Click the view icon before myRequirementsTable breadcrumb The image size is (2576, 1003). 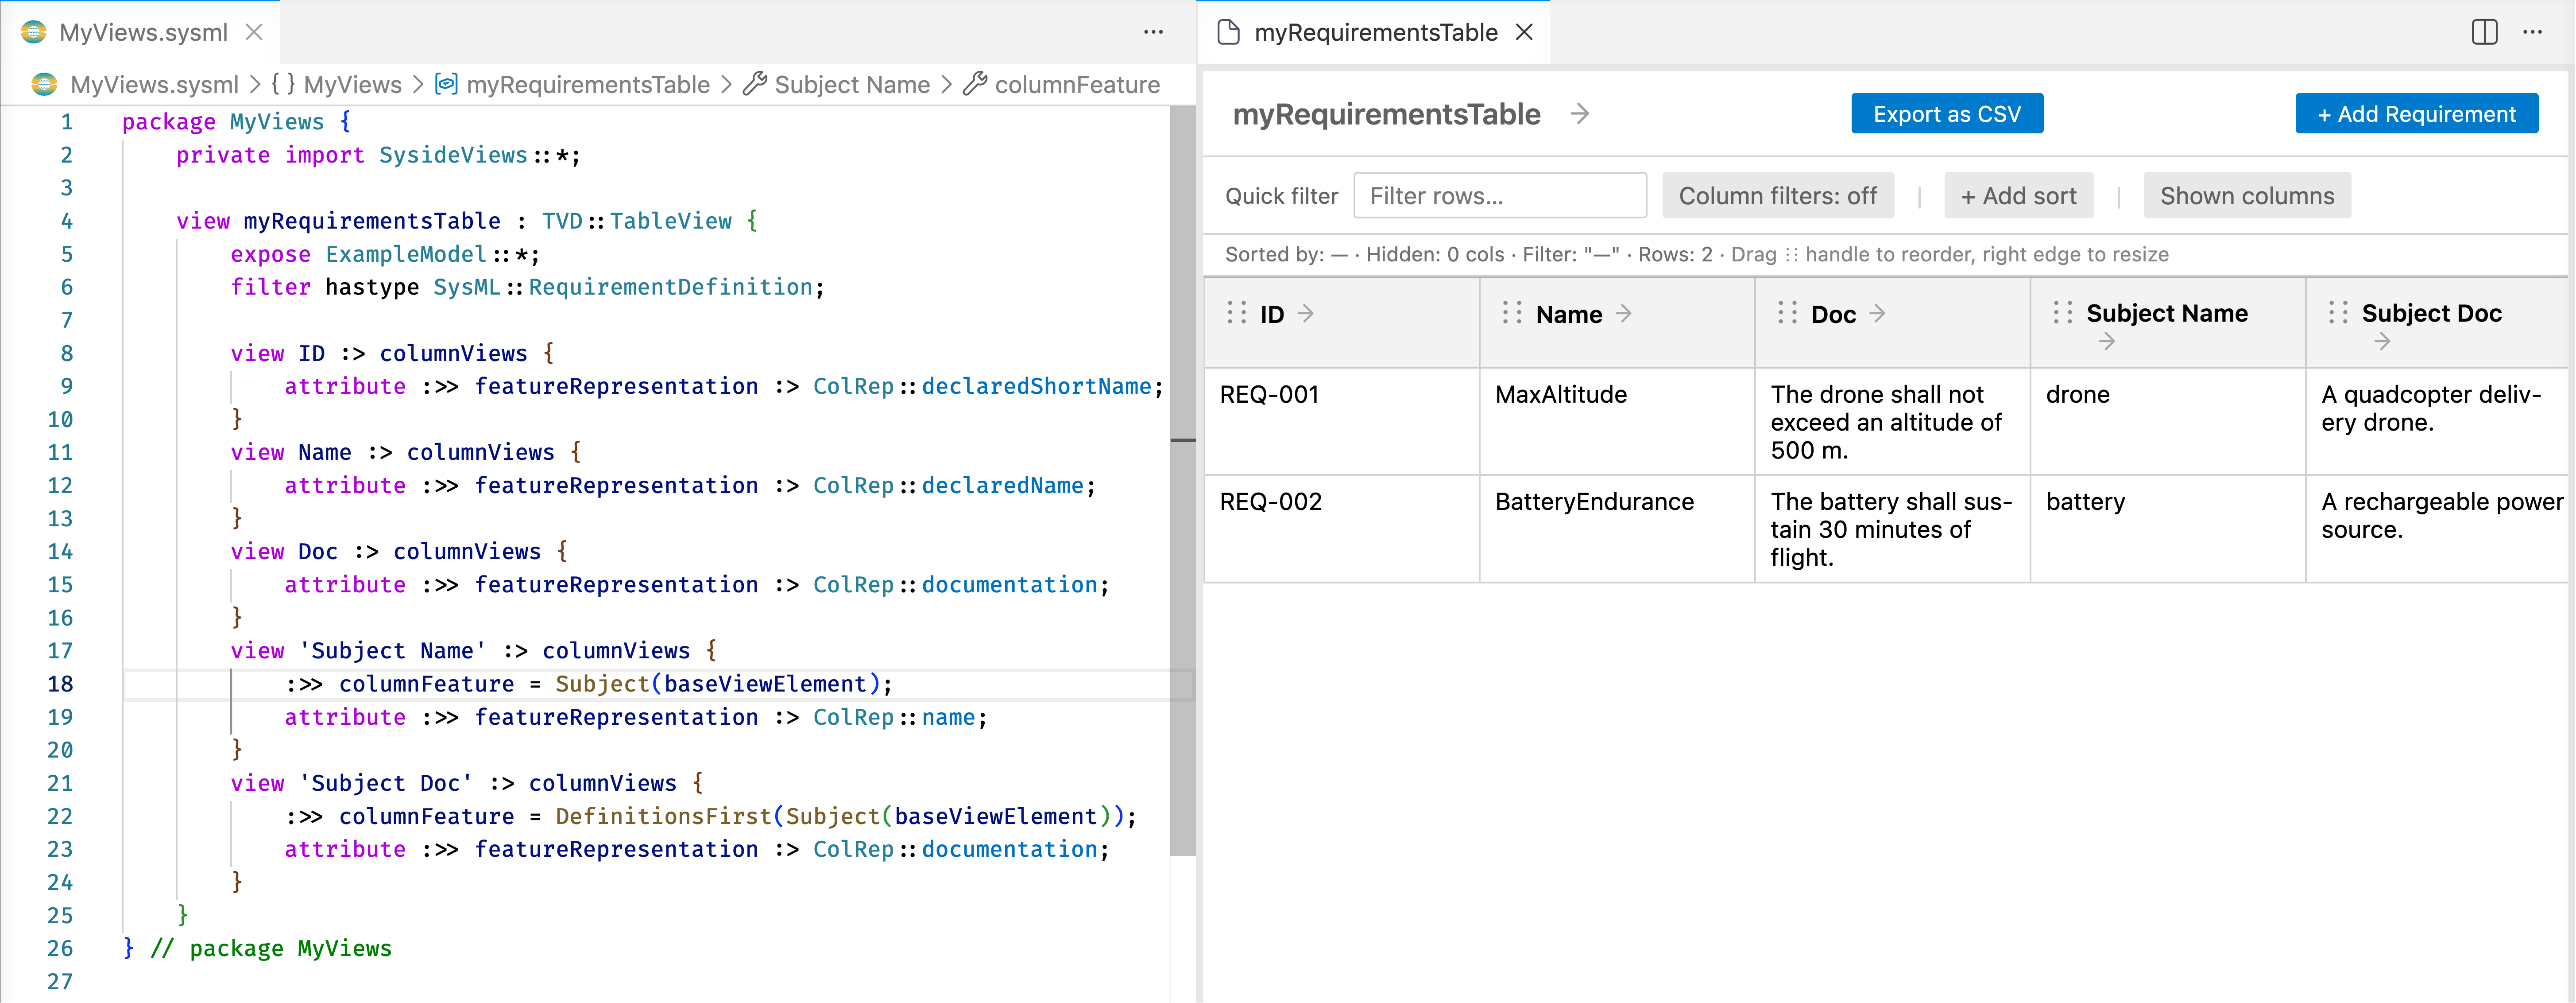pyautogui.click(x=446, y=84)
